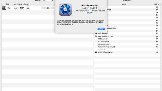Select the LCD Proximity 2 sensor row

coord(127,41)
